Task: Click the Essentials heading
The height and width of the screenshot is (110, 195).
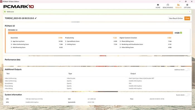Action: pos(14,38)
